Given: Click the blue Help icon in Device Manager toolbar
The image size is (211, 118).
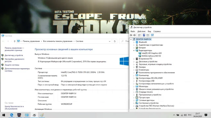Looking at the screenshot, I should pos(144,35).
